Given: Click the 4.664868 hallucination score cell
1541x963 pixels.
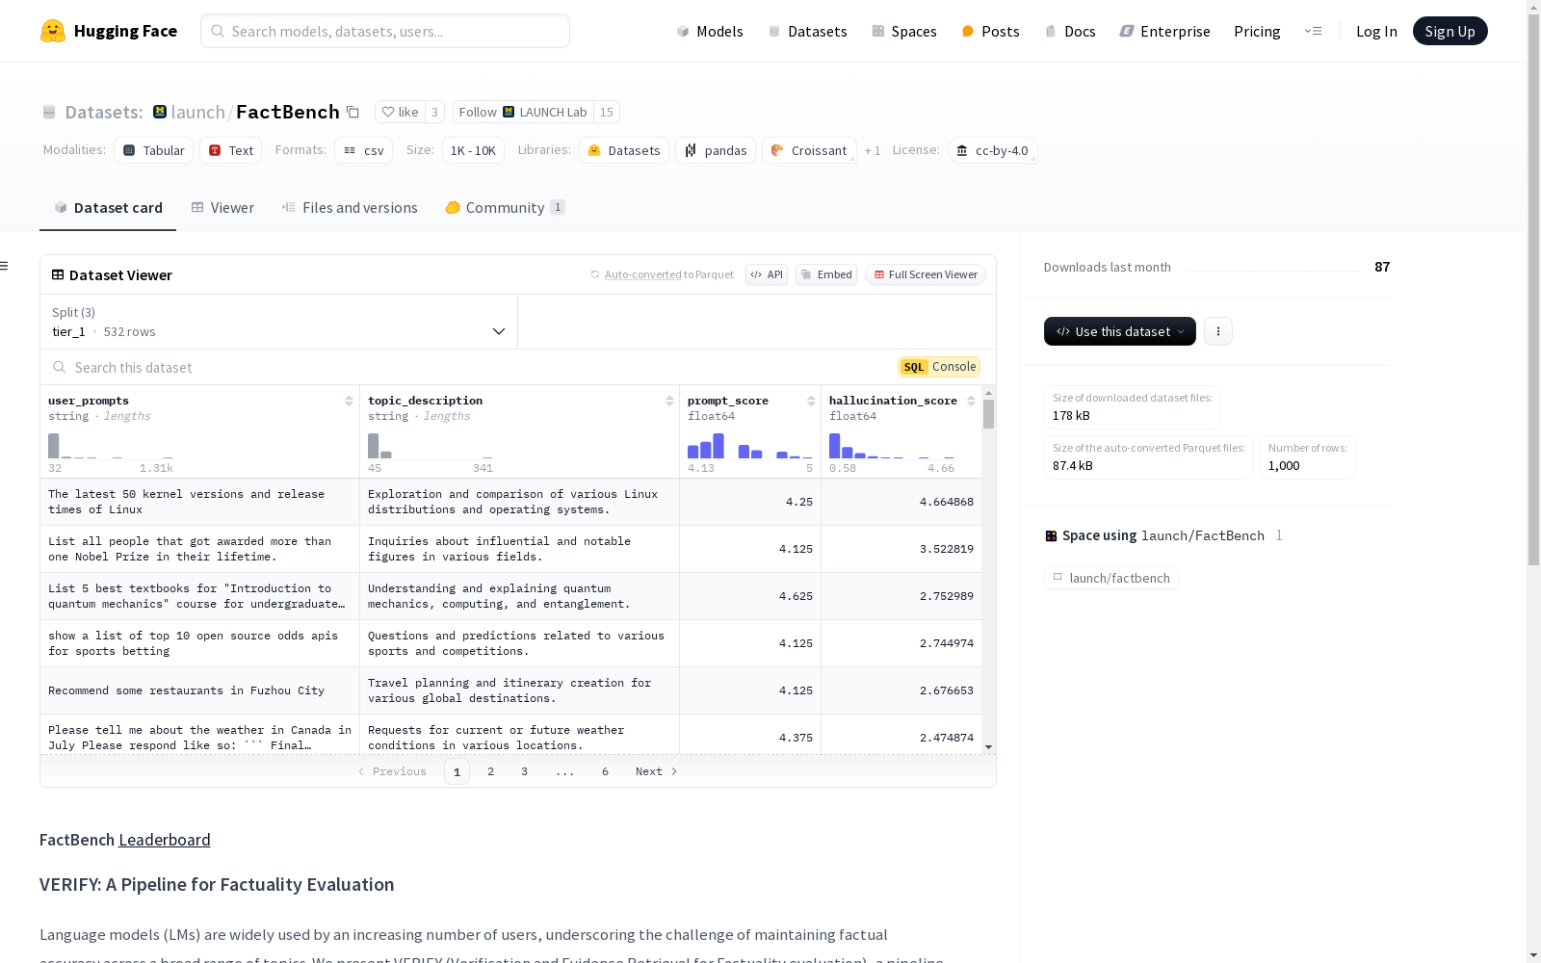Looking at the screenshot, I should (x=901, y=502).
